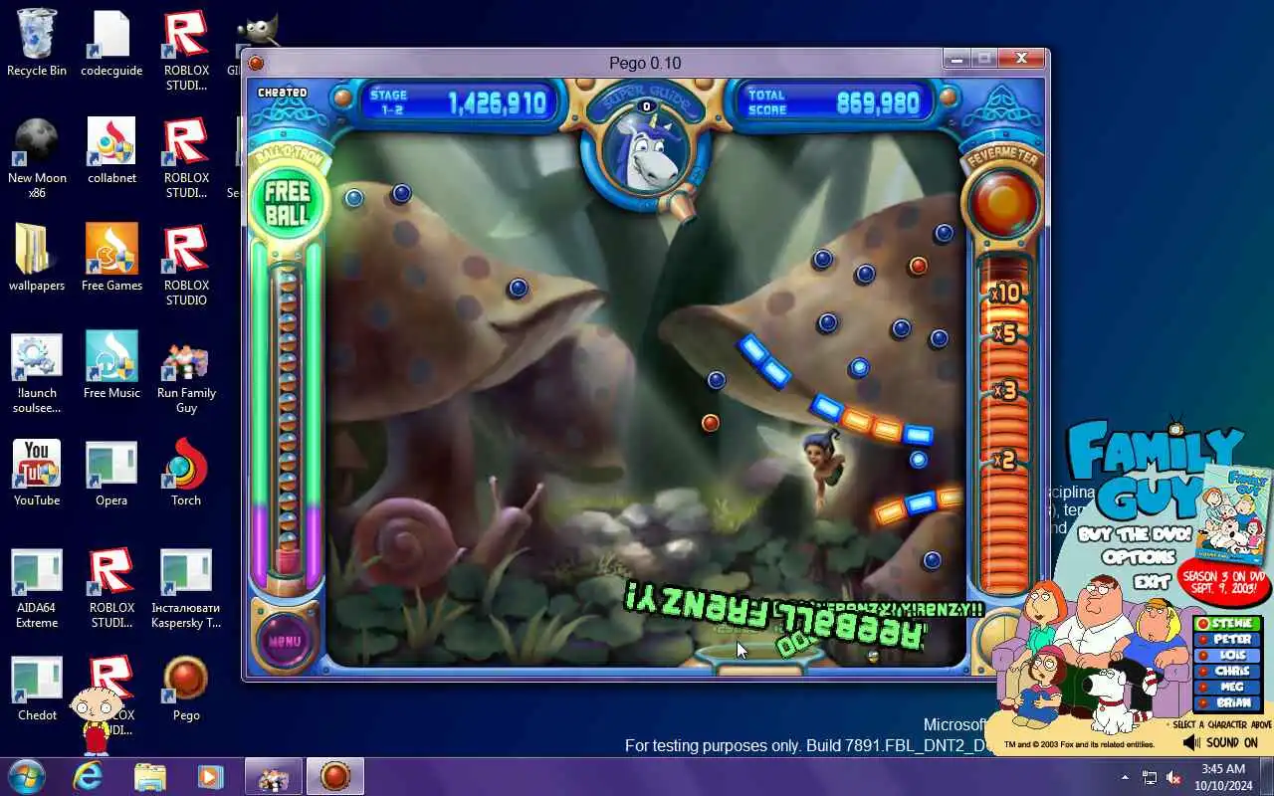
Task: Open the Free Music shortcut
Action: 111,365
